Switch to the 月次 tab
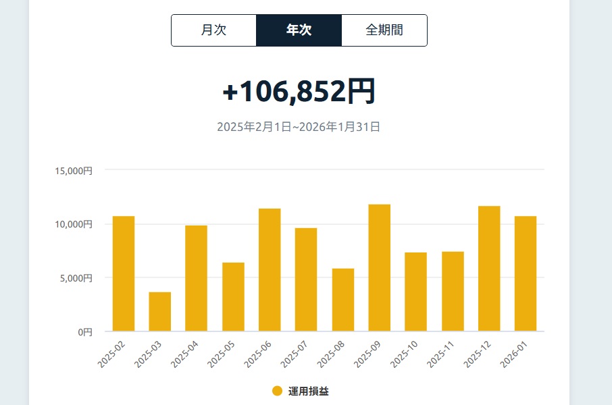This screenshot has height=405, width=612. [213, 30]
